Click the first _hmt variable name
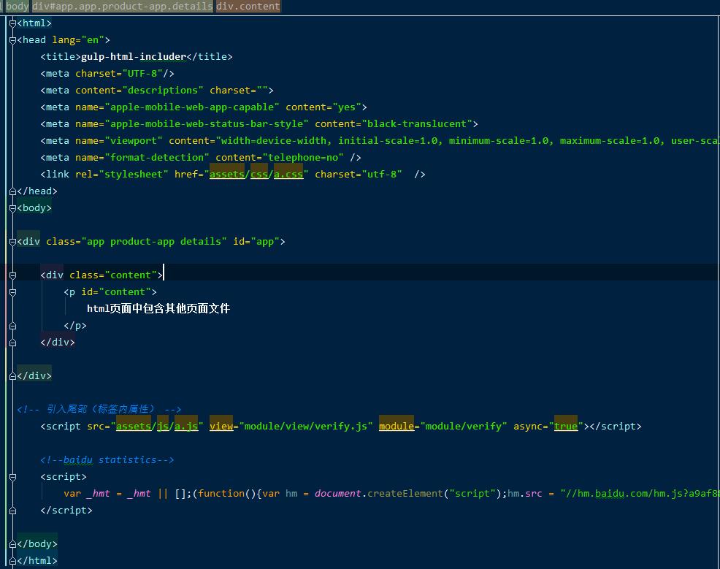 tap(99, 493)
